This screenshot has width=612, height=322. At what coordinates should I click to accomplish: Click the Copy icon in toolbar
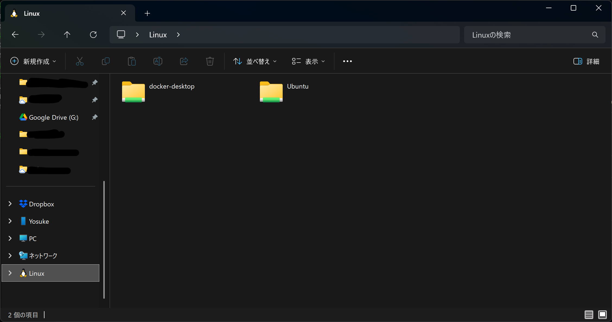click(x=106, y=61)
